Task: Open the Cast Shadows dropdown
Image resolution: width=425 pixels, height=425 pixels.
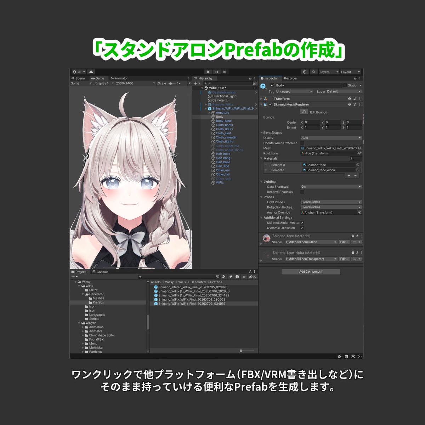Action: click(331, 187)
